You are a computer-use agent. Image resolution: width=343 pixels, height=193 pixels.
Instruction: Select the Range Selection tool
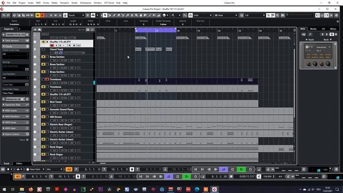click(109, 15)
